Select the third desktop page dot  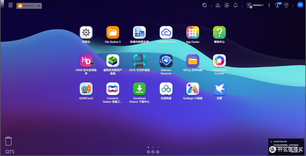pyautogui.click(x=158, y=148)
